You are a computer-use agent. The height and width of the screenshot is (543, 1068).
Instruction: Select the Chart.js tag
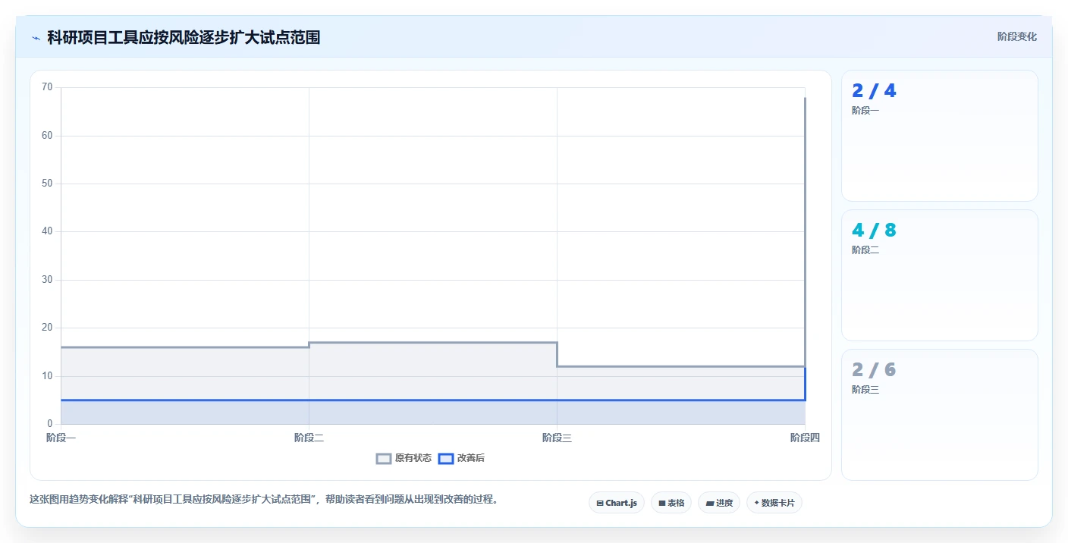click(x=617, y=503)
